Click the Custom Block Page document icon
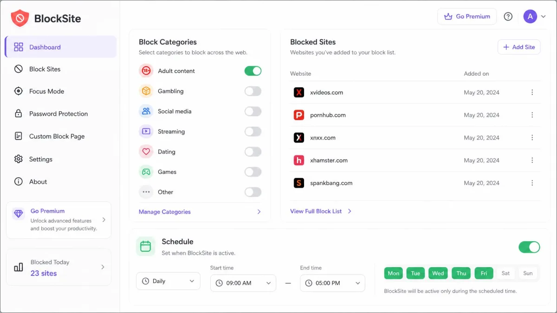Viewport: 557px width, 313px height. (x=19, y=136)
